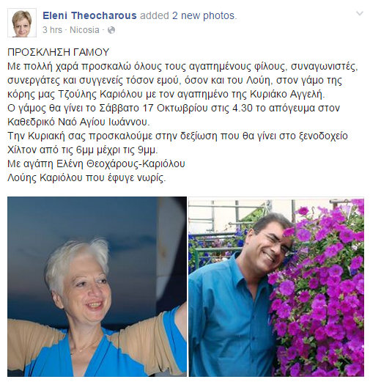The width and height of the screenshot is (370, 382).
Task: Click the globe public privacy icon
Action: pyautogui.click(x=111, y=30)
